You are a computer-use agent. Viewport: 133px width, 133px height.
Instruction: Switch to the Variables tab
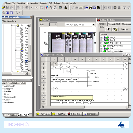tap(102, 24)
